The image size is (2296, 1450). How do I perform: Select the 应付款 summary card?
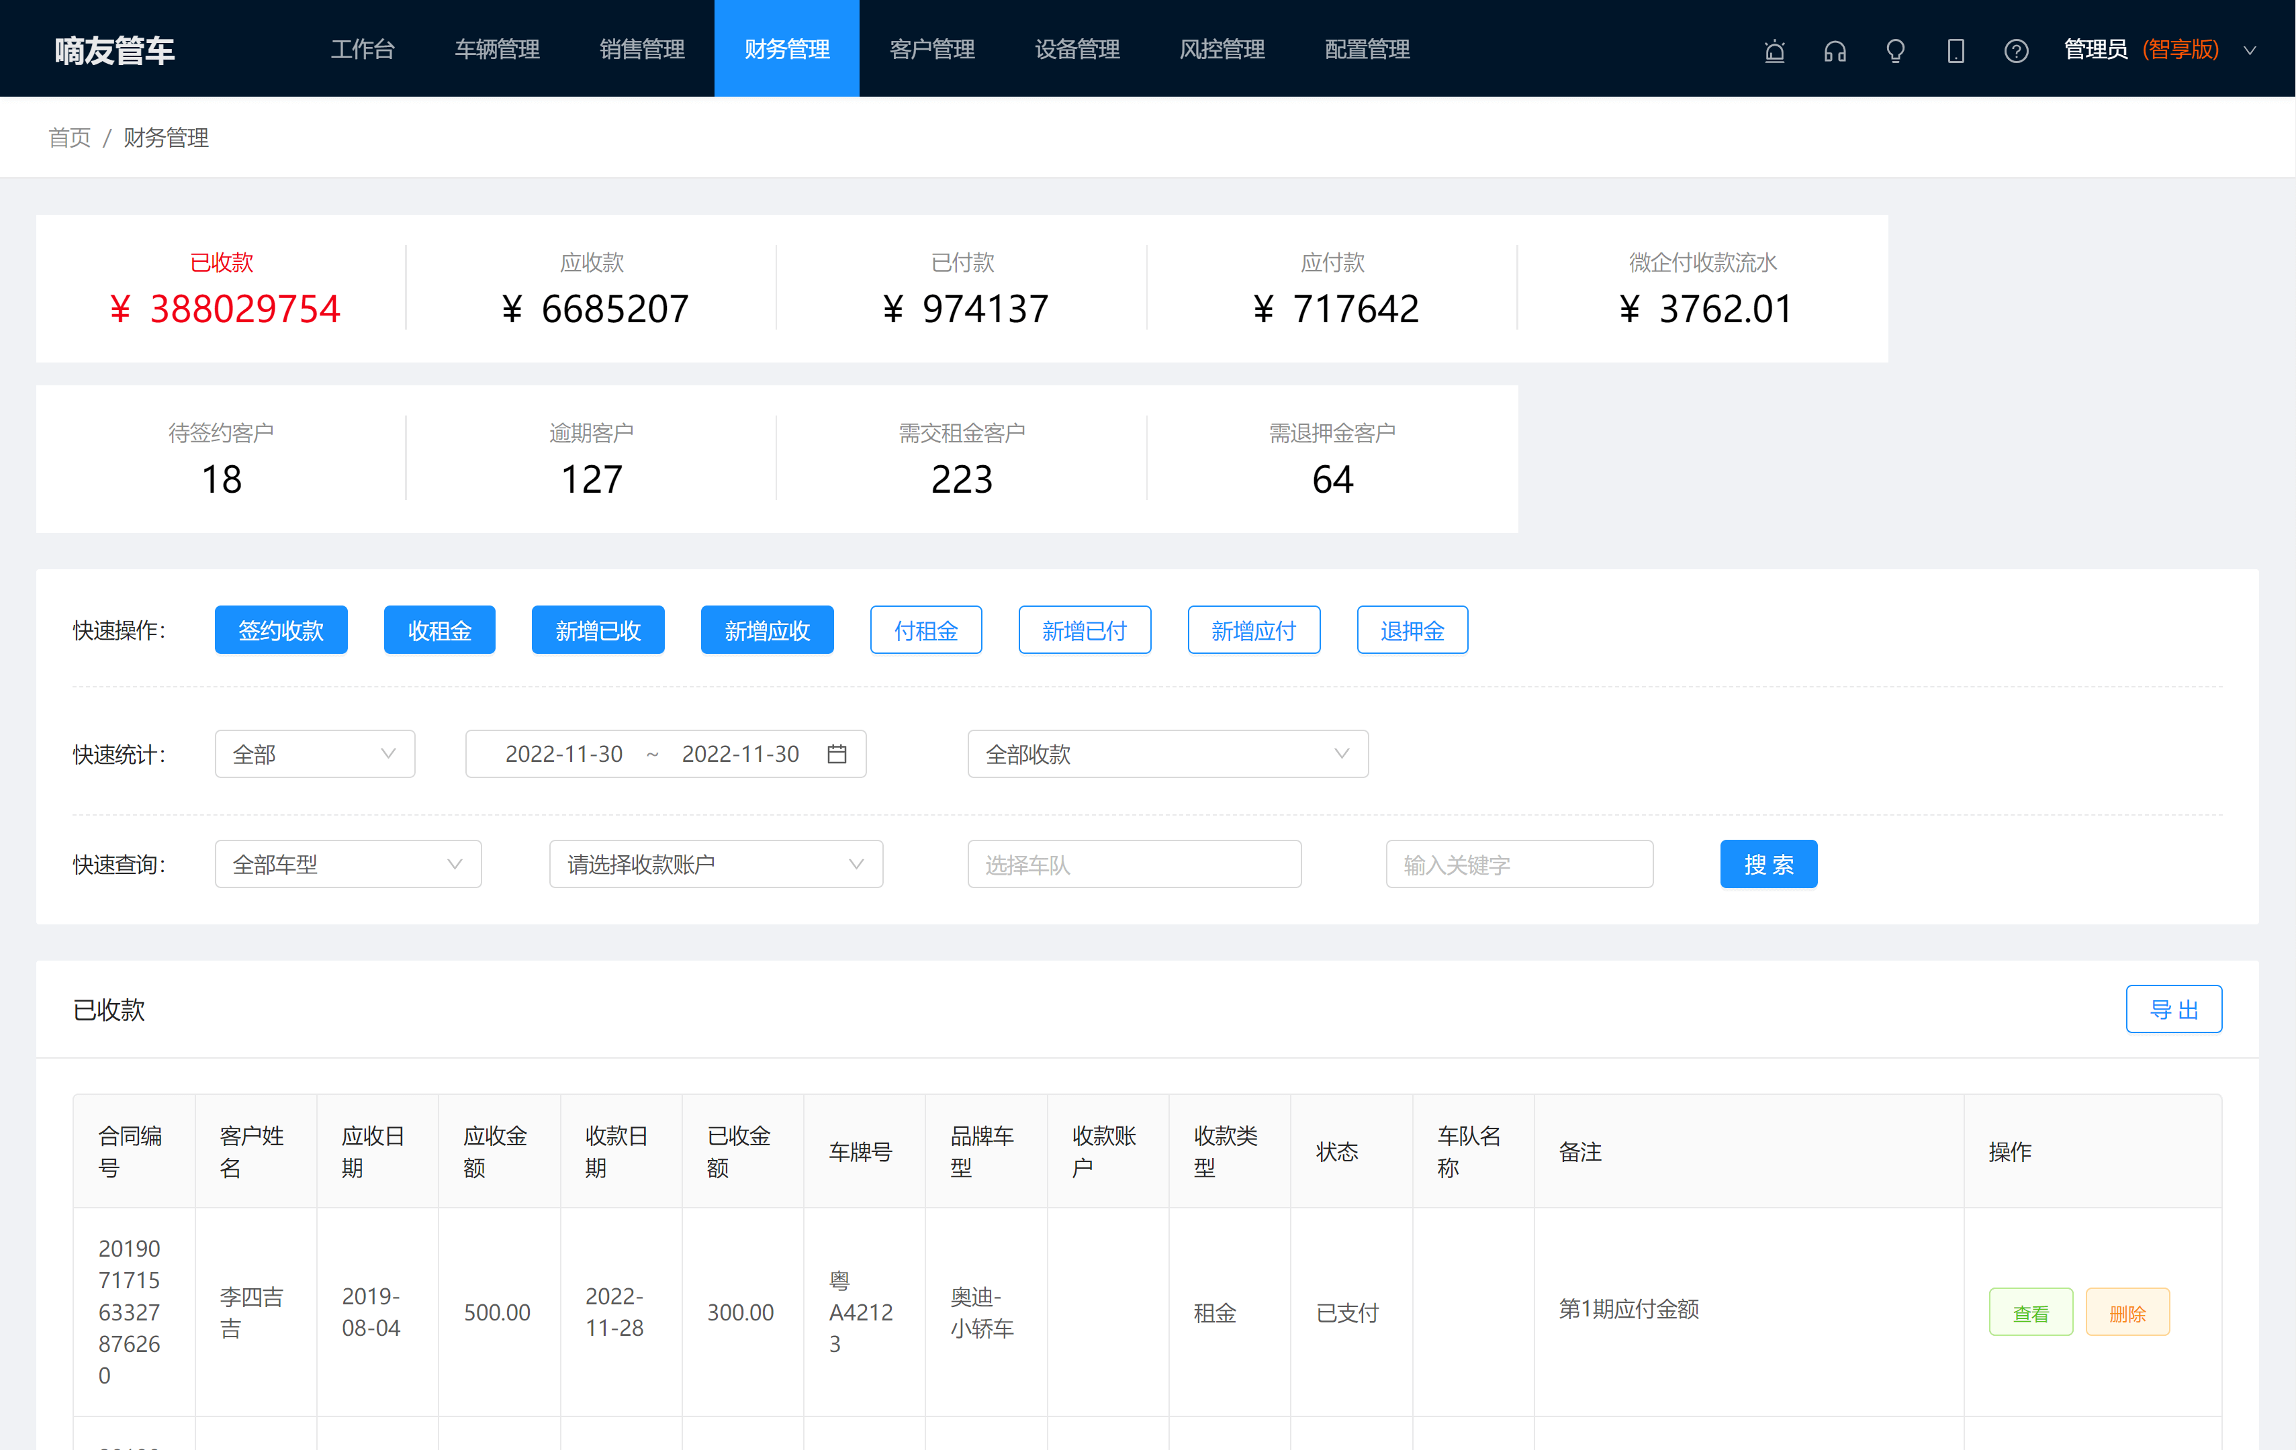click(1332, 288)
